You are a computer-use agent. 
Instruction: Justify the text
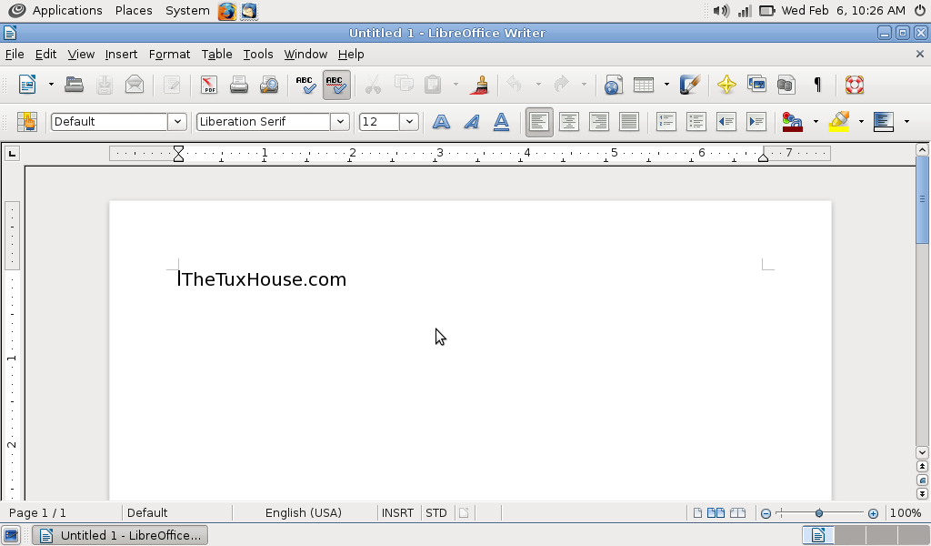(x=629, y=122)
